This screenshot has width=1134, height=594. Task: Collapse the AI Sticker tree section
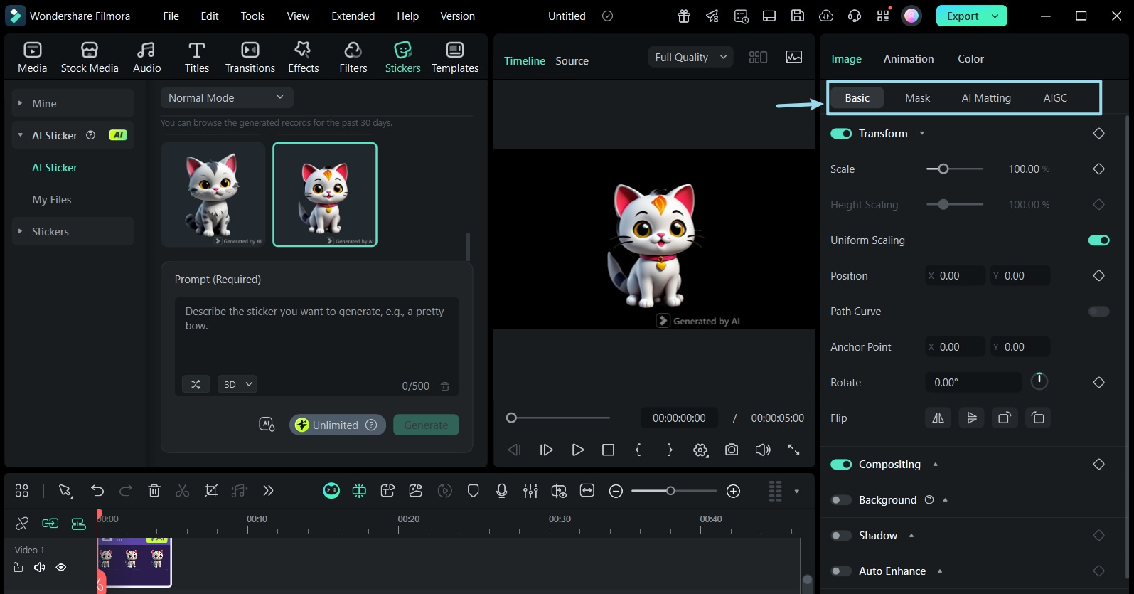click(20, 135)
